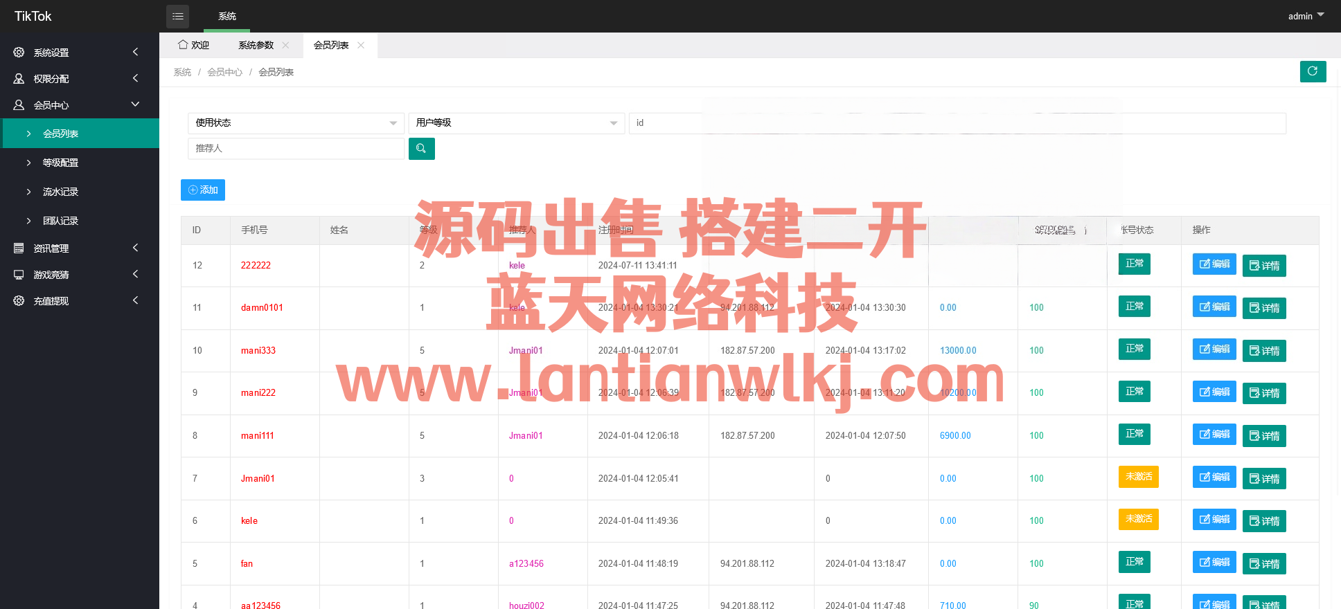Viewport: 1341px width, 609px height.
Task: Open the 使用状态 dropdown filter
Action: pyautogui.click(x=296, y=123)
